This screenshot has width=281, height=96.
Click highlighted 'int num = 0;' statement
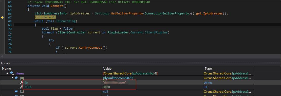tap(45, 17)
